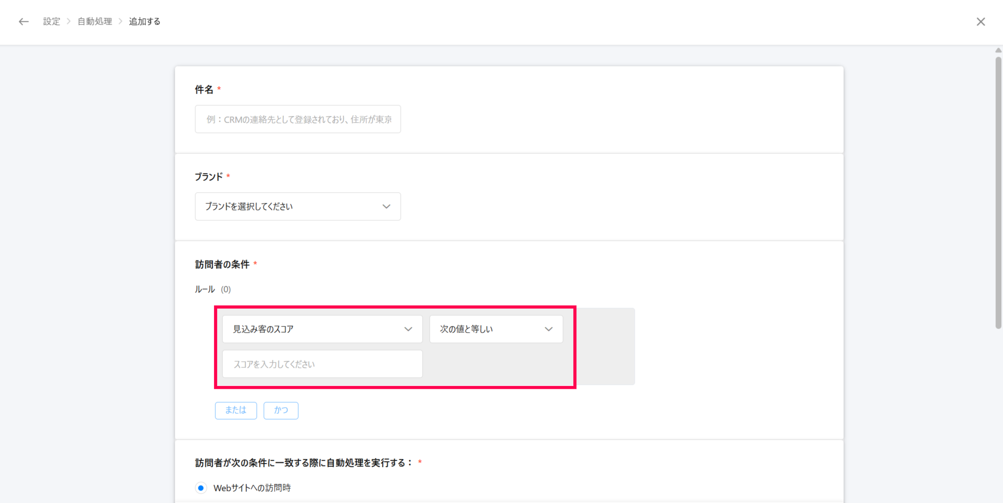Image resolution: width=1003 pixels, height=503 pixels.
Task: Click chevron of 見込み客のスコア dropdown
Action: click(408, 329)
